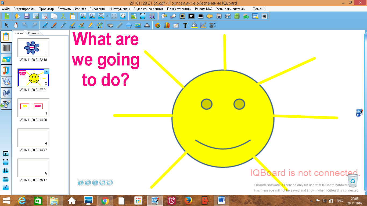Select the blue pencil tool
This screenshot has width=367, height=206.
click(45, 25)
